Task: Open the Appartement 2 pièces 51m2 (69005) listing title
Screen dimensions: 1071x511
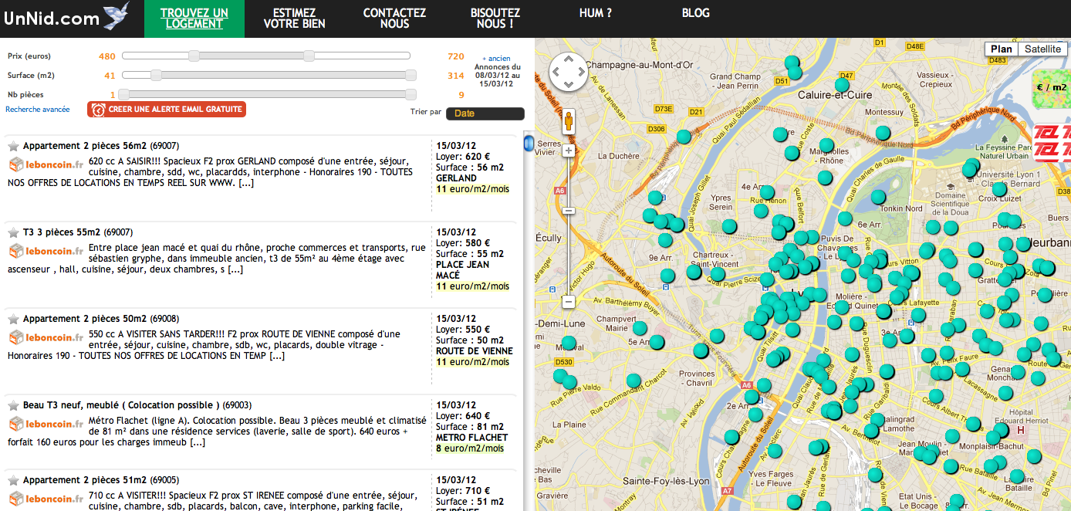Action: point(101,480)
